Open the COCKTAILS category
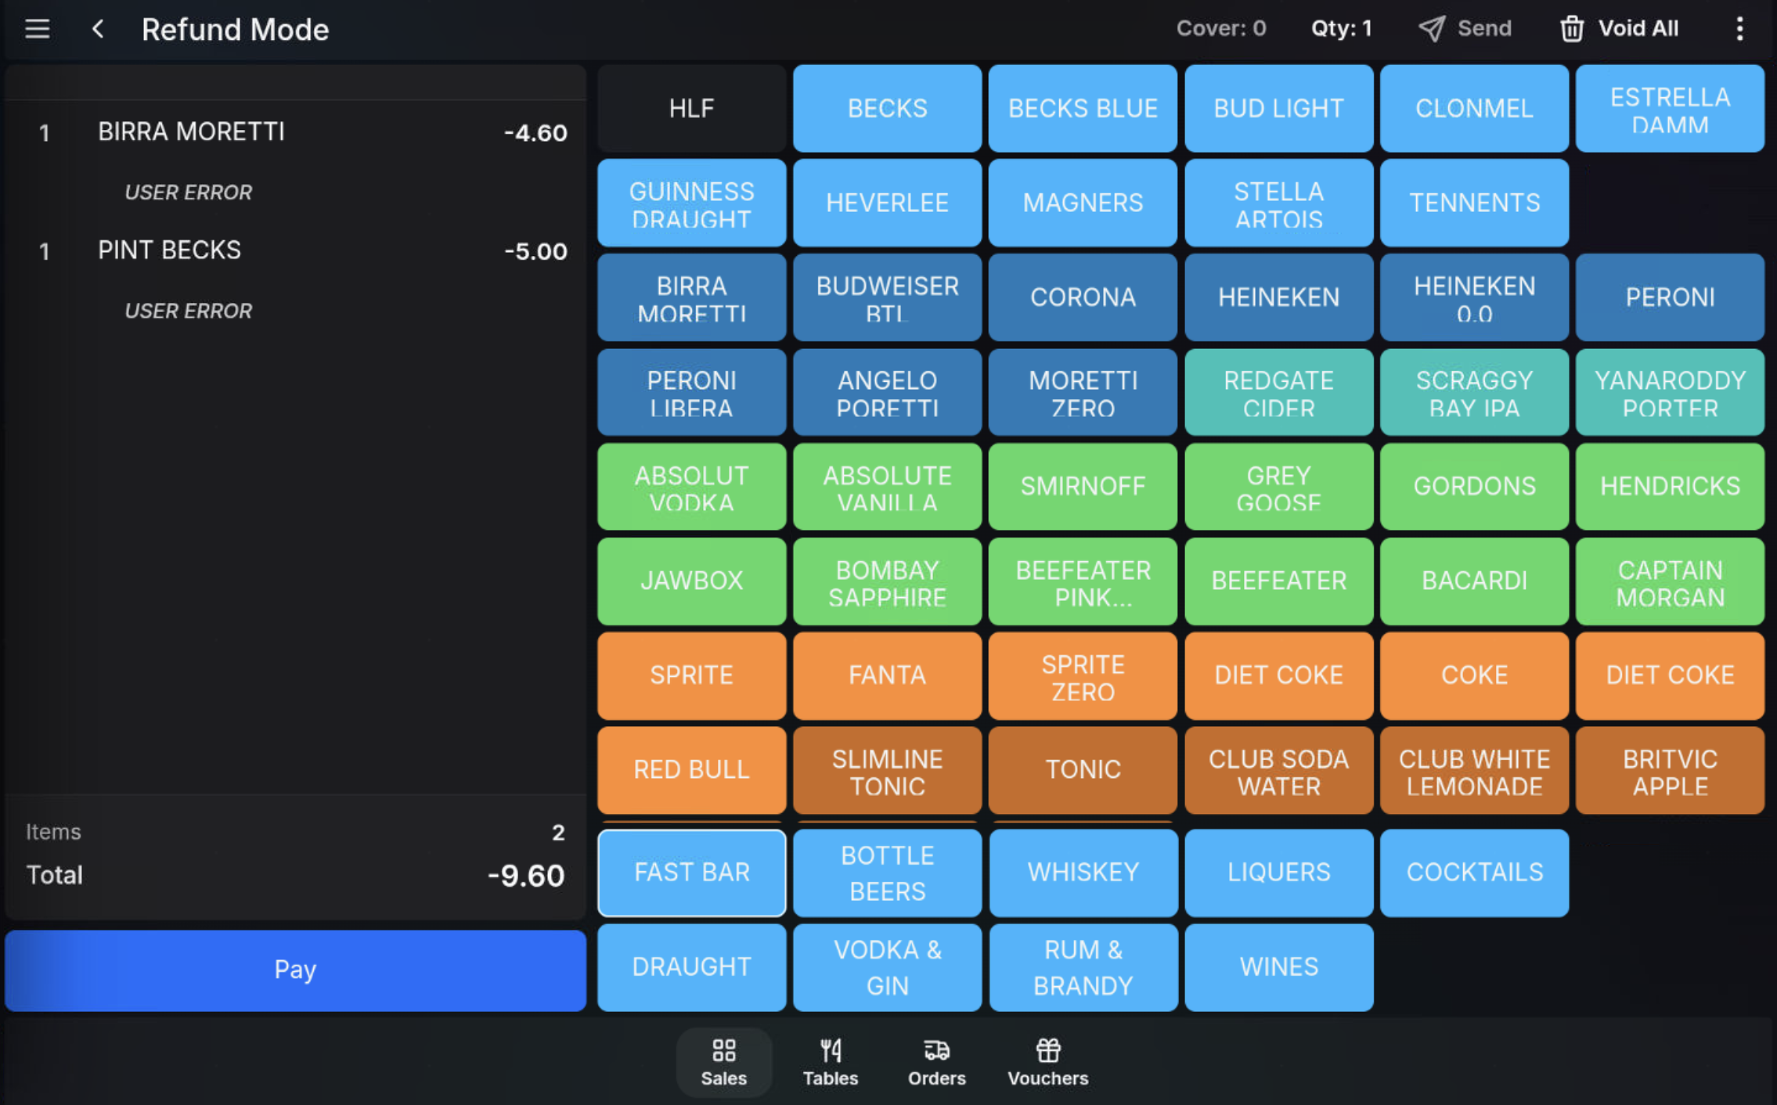1777x1105 pixels. (1474, 872)
